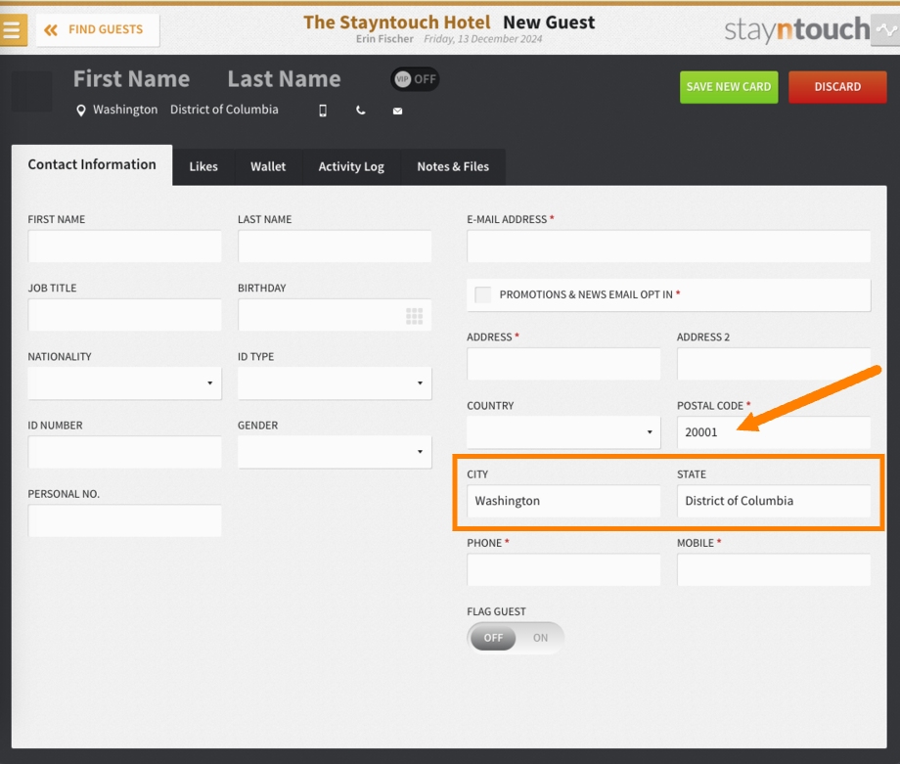This screenshot has width=900, height=764.
Task: Click the location pin icon
Action: coord(81,111)
